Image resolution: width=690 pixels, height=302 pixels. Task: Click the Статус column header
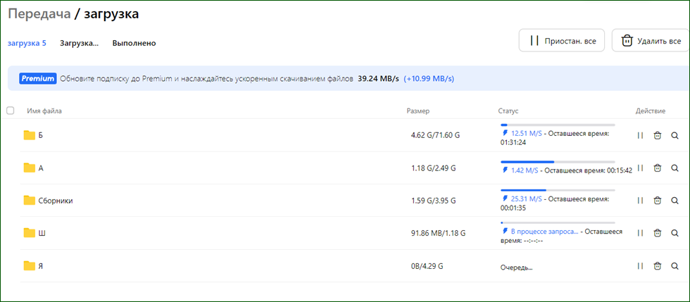(x=508, y=111)
